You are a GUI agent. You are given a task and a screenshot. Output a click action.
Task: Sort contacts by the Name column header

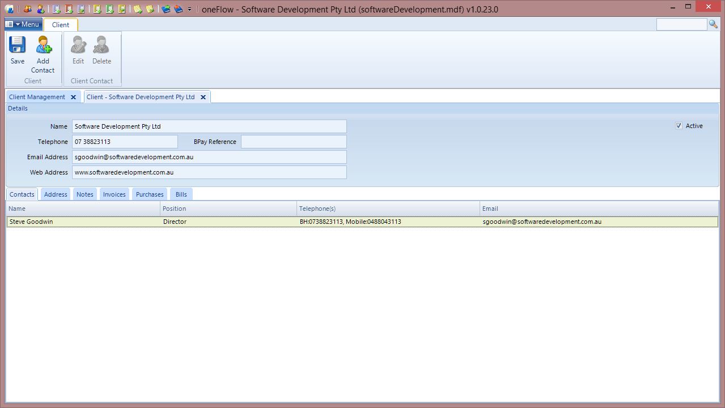tap(83, 209)
